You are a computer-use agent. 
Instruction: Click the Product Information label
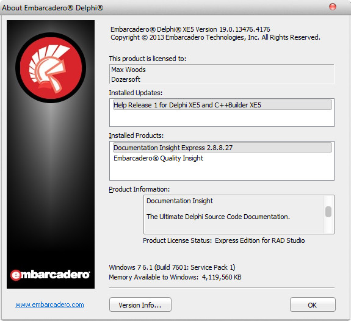point(139,189)
